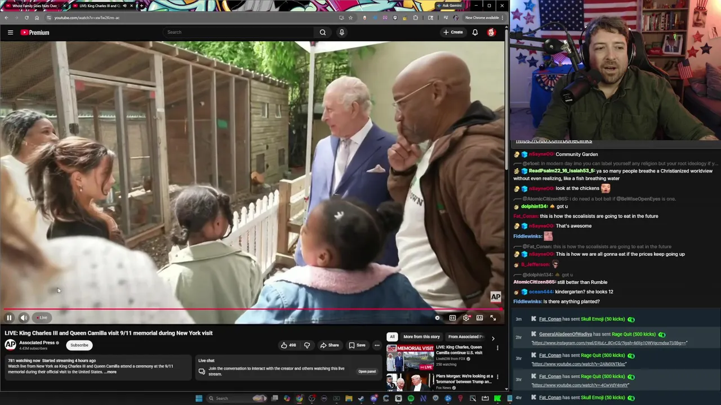Select the From Associated Press chip
Viewport: 721px width, 405px height.
pyautogui.click(x=466, y=336)
